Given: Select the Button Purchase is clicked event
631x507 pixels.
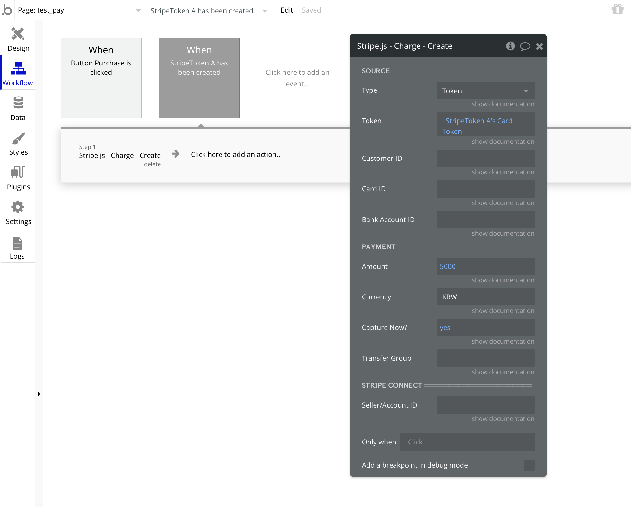Looking at the screenshot, I should pyautogui.click(x=101, y=78).
